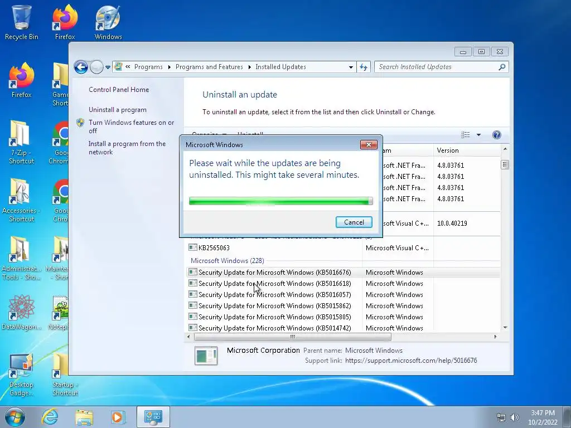Click the vertical scrollbar thumb
Screen dimensions: 571x428
(x=504, y=165)
